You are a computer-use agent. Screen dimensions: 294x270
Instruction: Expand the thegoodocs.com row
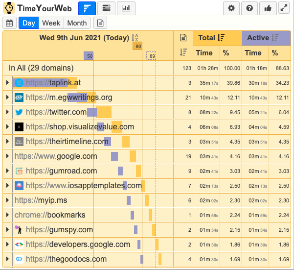[7, 259]
